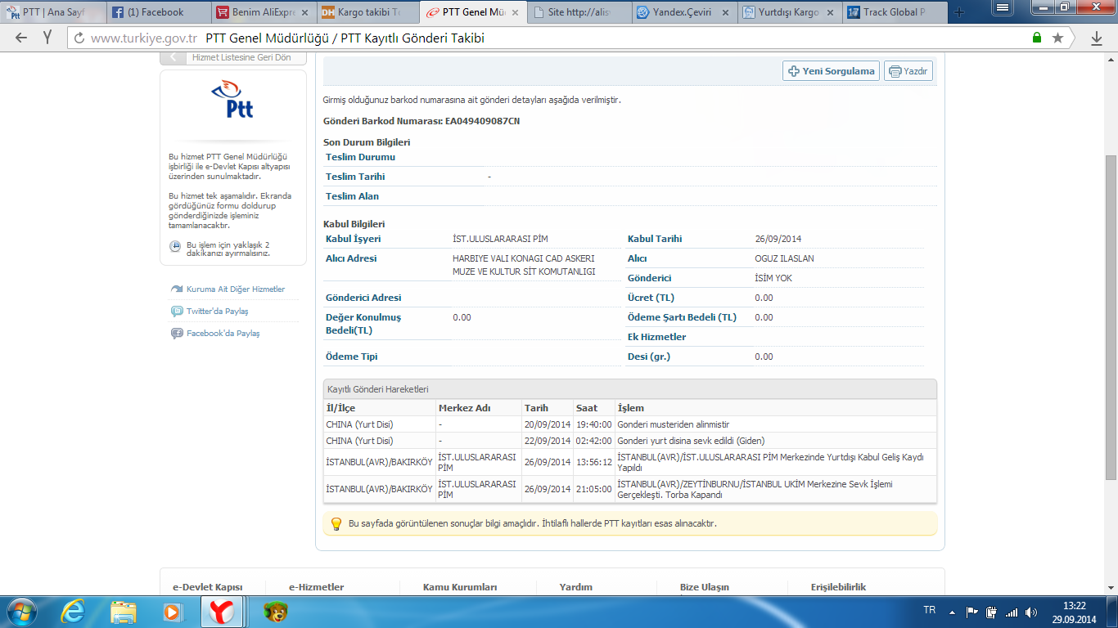Click the barcode number EA049409087CN
Image resolution: width=1118 pixels, height=628 pixels.
click(x=482, y=122)
